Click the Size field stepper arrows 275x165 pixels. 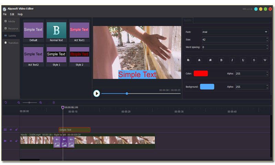coord(267,40)
